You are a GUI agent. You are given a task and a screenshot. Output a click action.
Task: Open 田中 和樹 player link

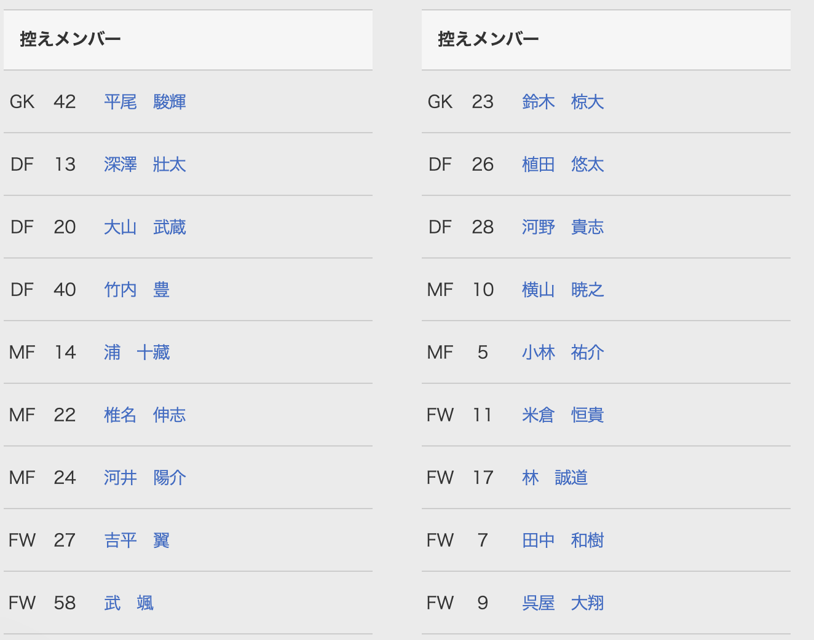tap(563, 540)
